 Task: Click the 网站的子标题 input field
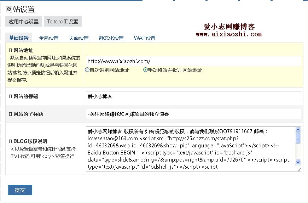[193, 114]
